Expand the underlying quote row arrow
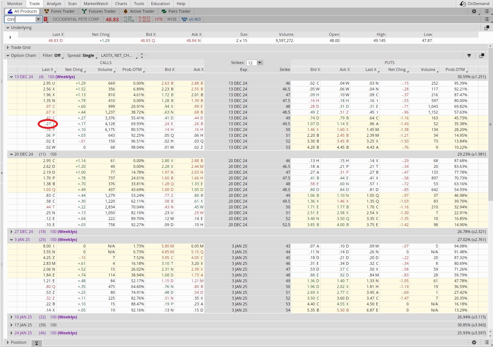Image resolution: width=493 pixels, height=347 pixels. 10,37
